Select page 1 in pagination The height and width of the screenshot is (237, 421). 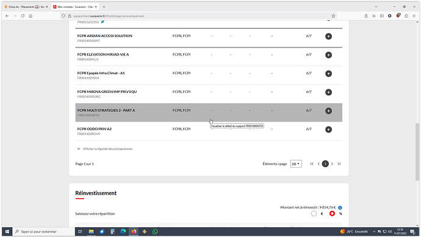point(325,163)
